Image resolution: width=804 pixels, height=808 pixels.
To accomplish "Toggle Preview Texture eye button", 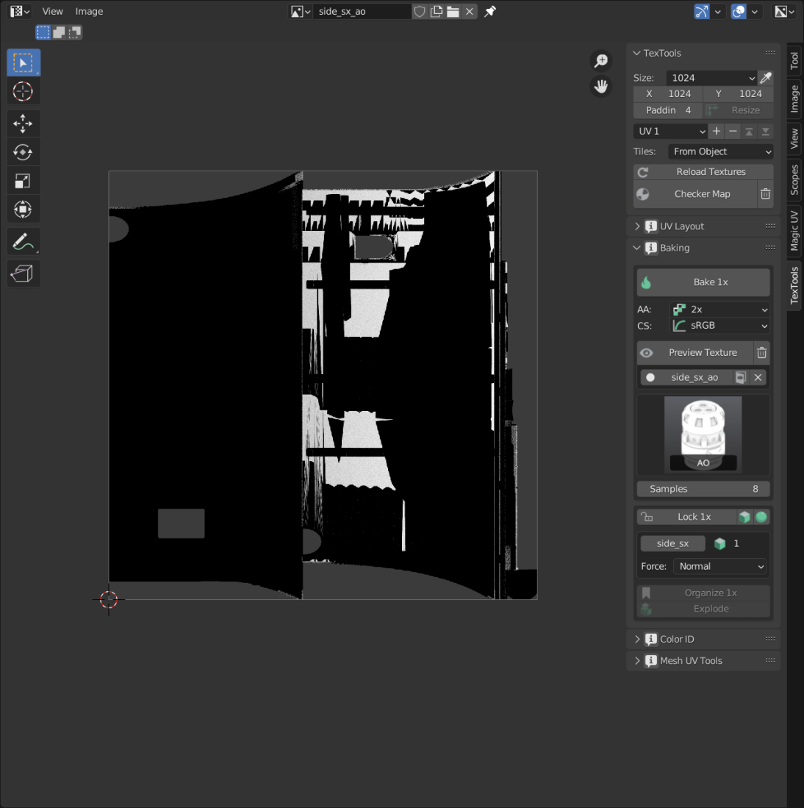I will (695, 353).
